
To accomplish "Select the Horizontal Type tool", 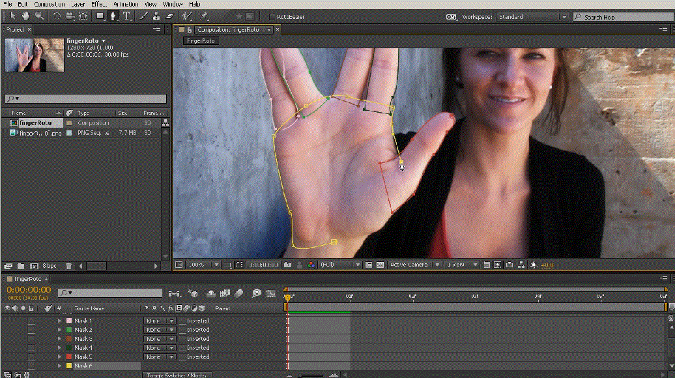I will pyautogui.click(x=126, y=16).
